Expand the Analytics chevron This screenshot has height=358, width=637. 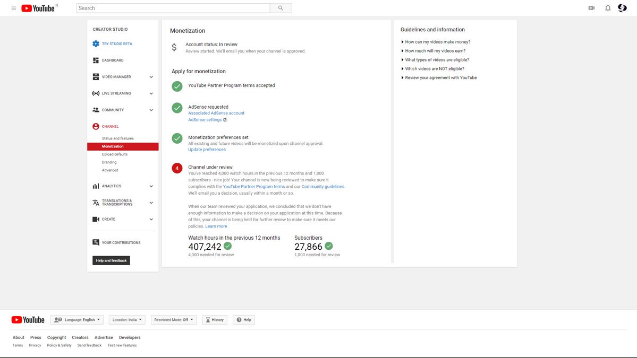click(x=151, y=187)
